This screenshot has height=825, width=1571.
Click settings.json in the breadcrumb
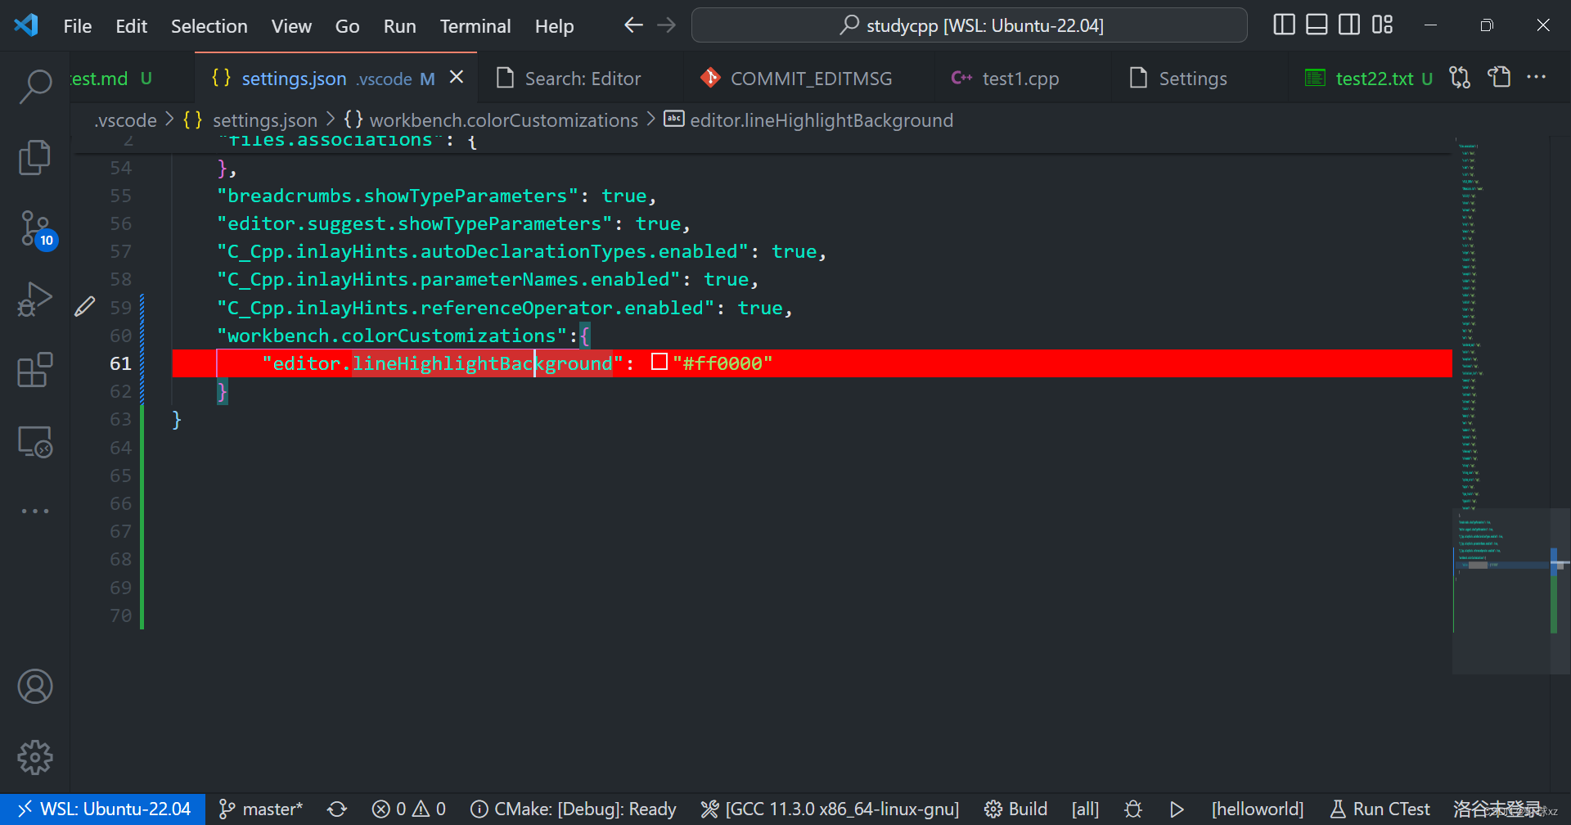click(264, 120)
